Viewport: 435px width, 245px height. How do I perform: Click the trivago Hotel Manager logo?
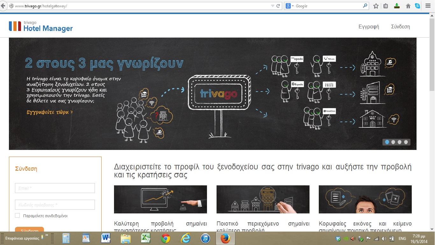tap(41, 26)
